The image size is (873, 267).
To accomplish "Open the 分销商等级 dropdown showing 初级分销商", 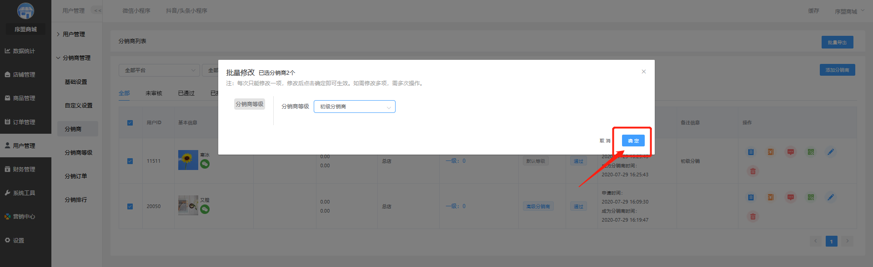I will (355, 107).
